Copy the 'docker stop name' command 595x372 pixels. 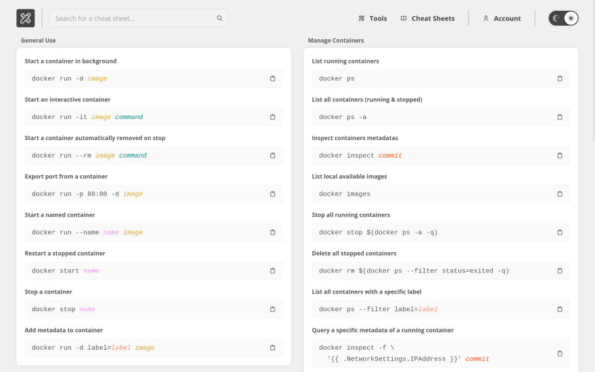pyautogui.click(x=272, y=309)
